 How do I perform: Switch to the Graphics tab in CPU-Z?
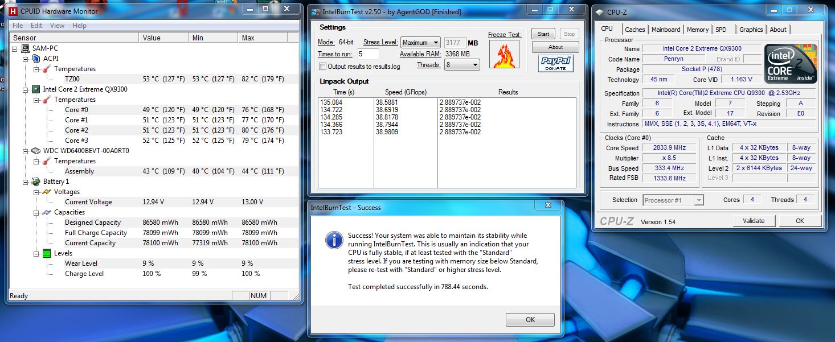[x=751, y=30]
